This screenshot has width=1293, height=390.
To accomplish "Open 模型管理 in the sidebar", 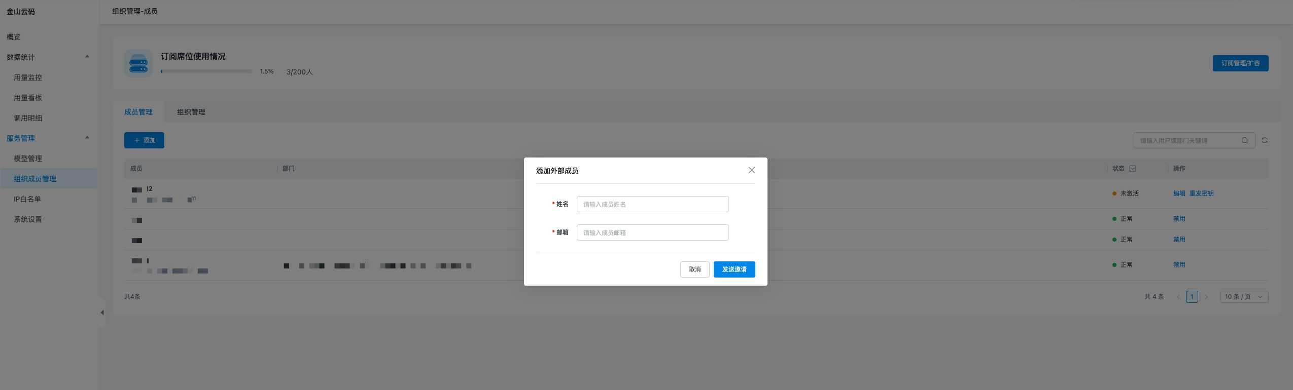I will pyautogui.click(x=28, y=159).
